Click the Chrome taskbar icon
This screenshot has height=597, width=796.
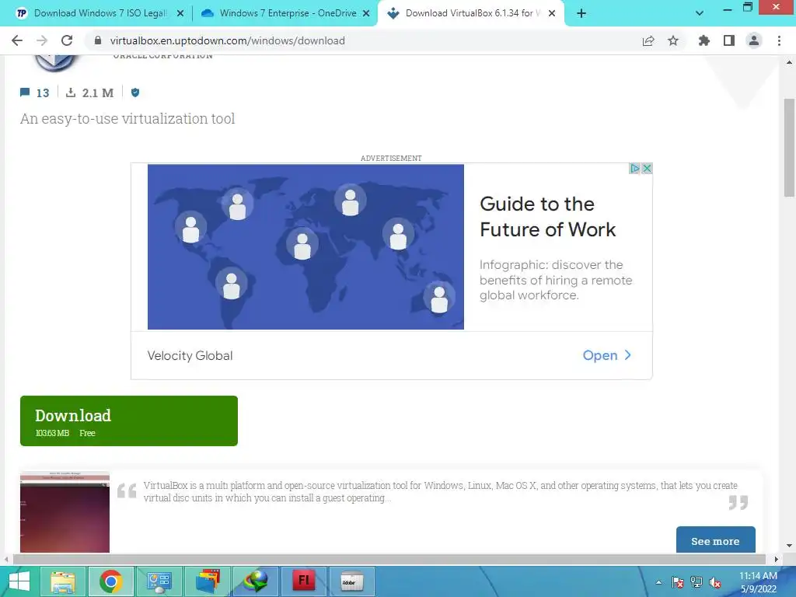pos(110,581)
